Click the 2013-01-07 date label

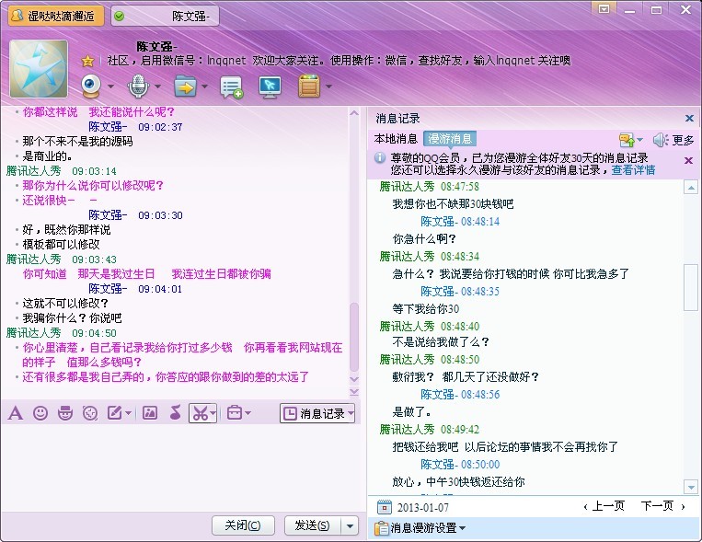click(423, 508)
